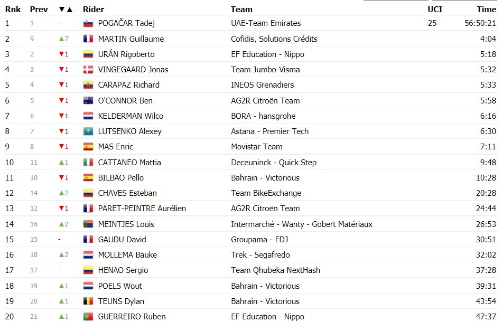Screen dimensions: 503x322
Task: Click the Rider column header
Action: pos(94,10)
